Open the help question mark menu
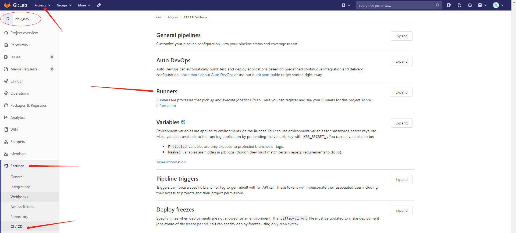The width and height of the screenshot is (516, 233). coord(482,5)
